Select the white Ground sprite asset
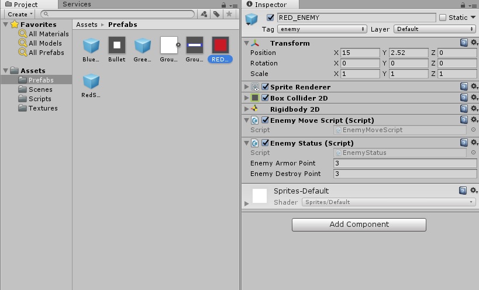Screen dimensions: 479x290 point(168,45)
